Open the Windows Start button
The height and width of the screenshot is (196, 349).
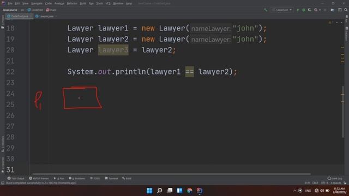(149, 191)
